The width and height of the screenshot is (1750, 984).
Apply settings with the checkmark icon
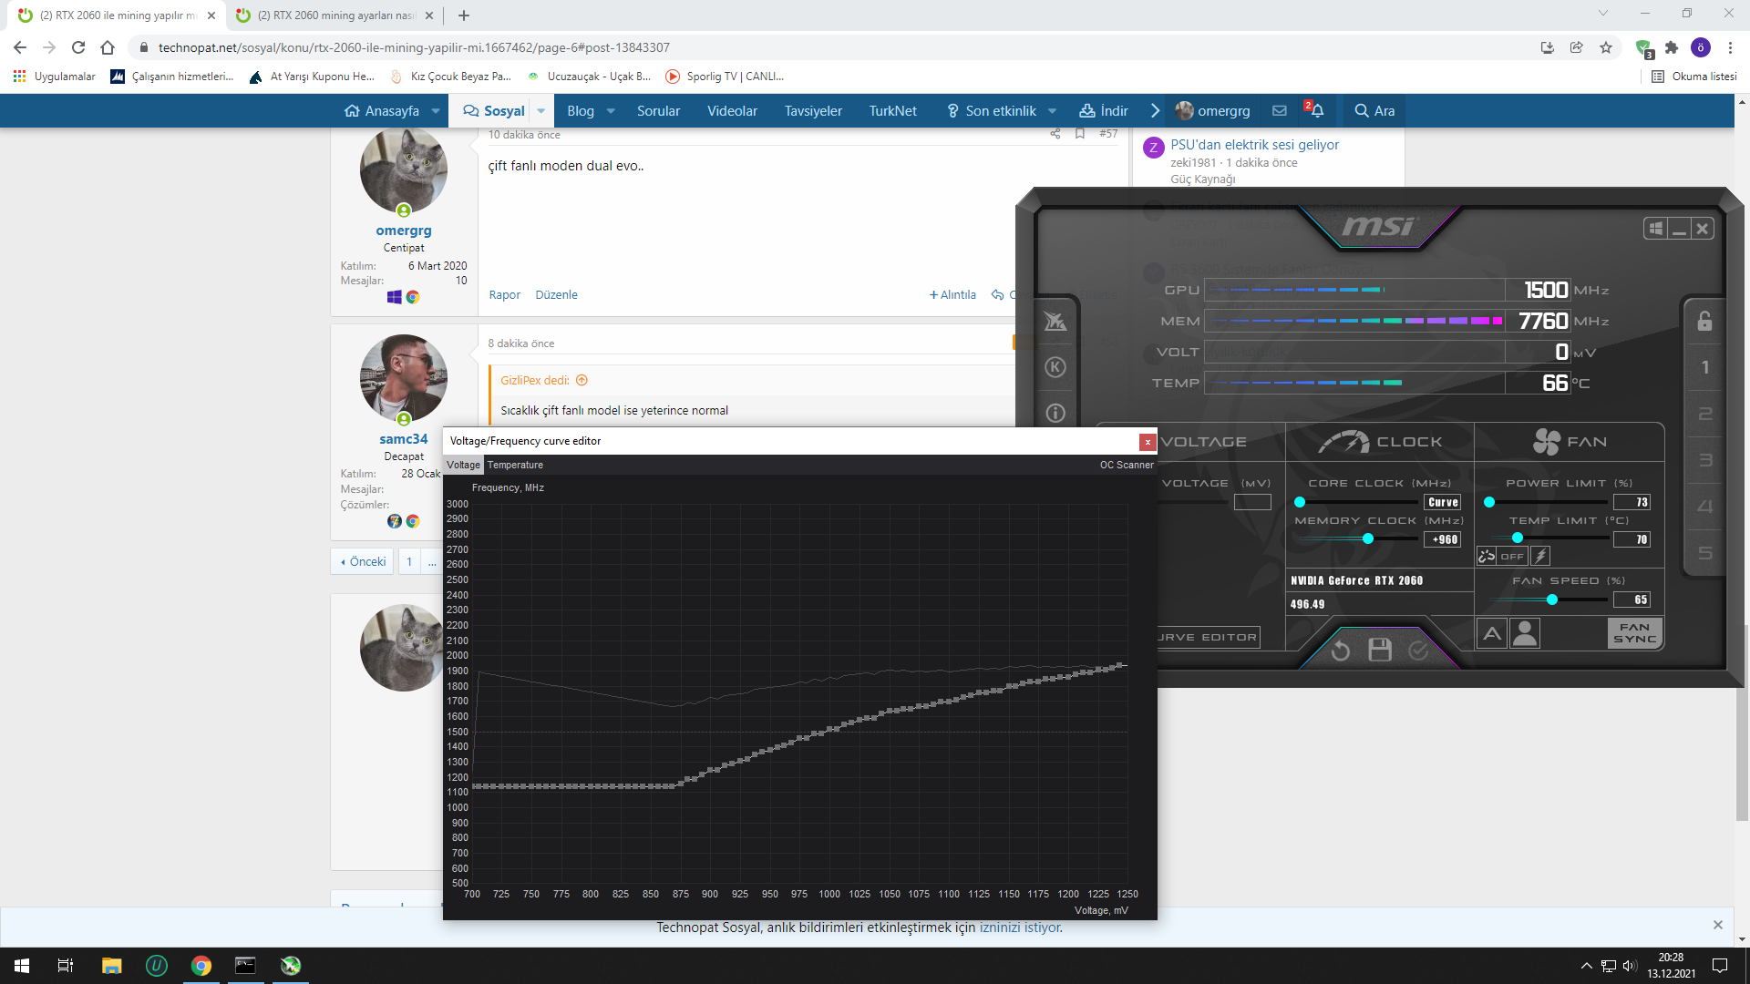click(1418, 650)
